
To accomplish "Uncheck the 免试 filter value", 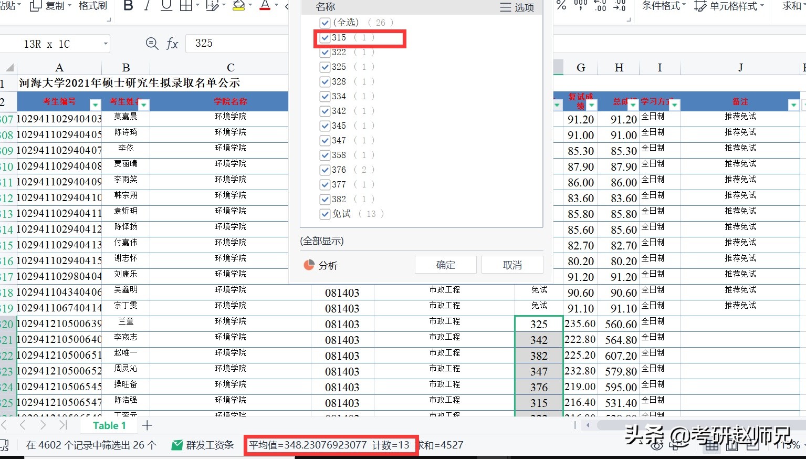I will pyautogui.click(x=325, y=214).
